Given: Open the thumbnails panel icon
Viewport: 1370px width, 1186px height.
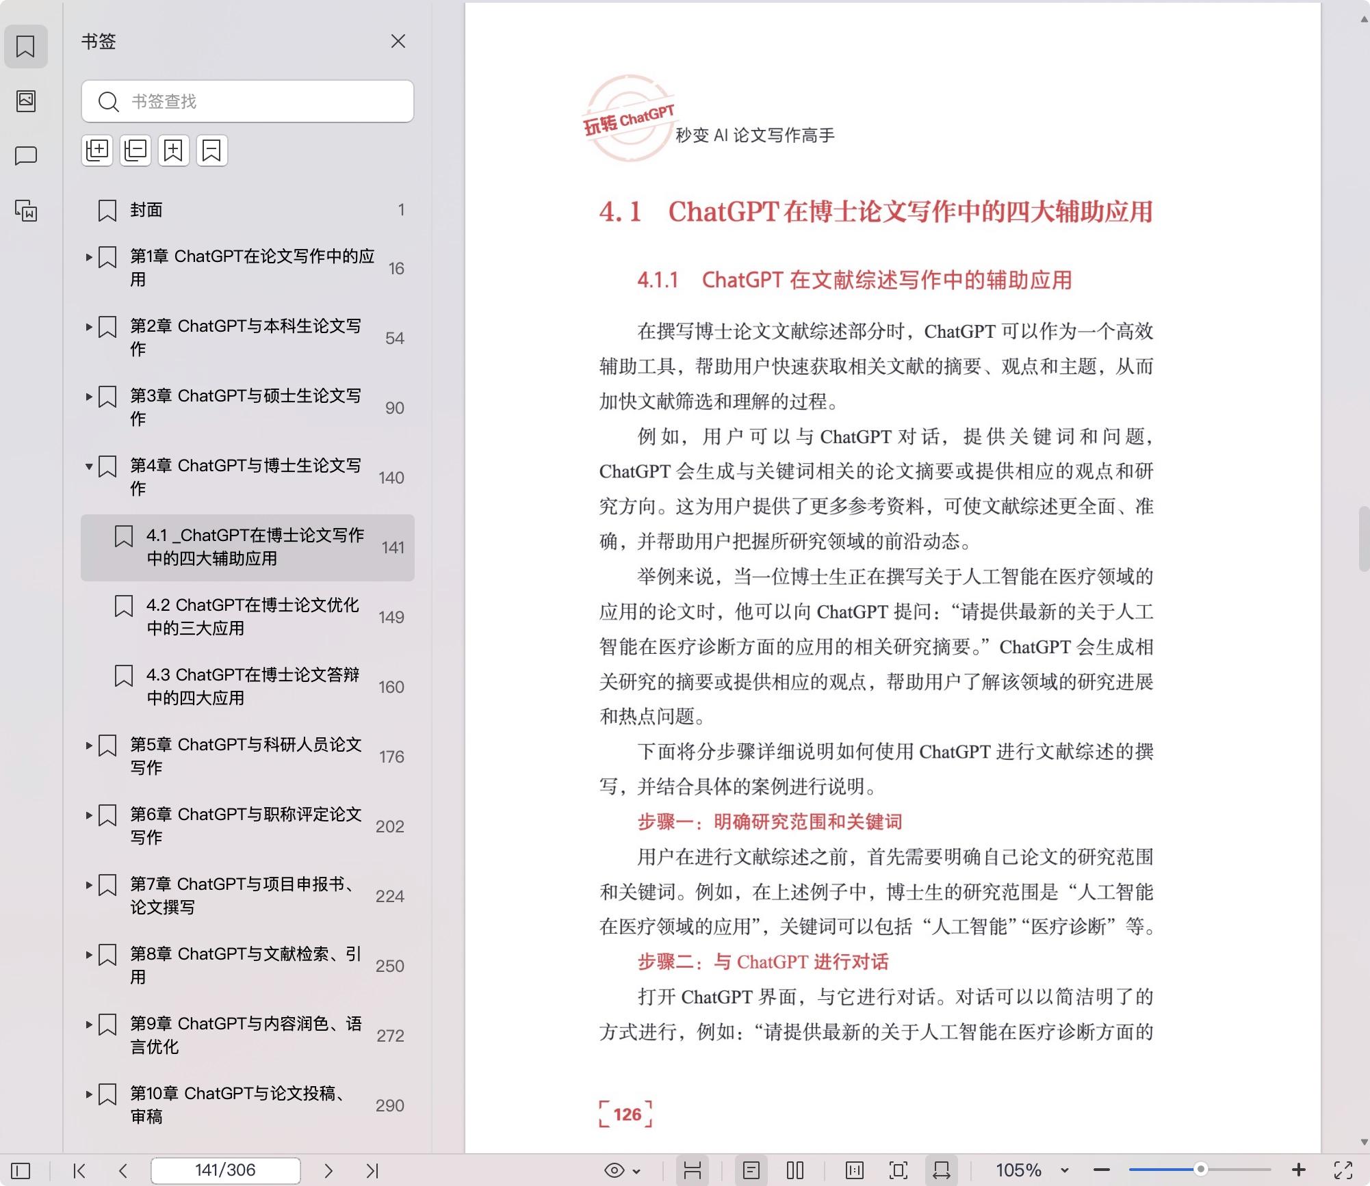Looking at the screenshot, I should click(26, 101).
